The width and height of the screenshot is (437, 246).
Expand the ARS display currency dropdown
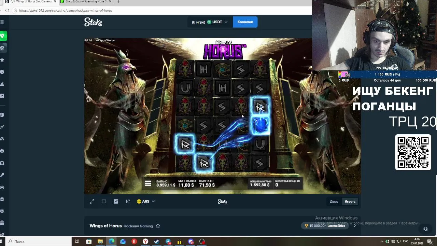click(146, 202)
